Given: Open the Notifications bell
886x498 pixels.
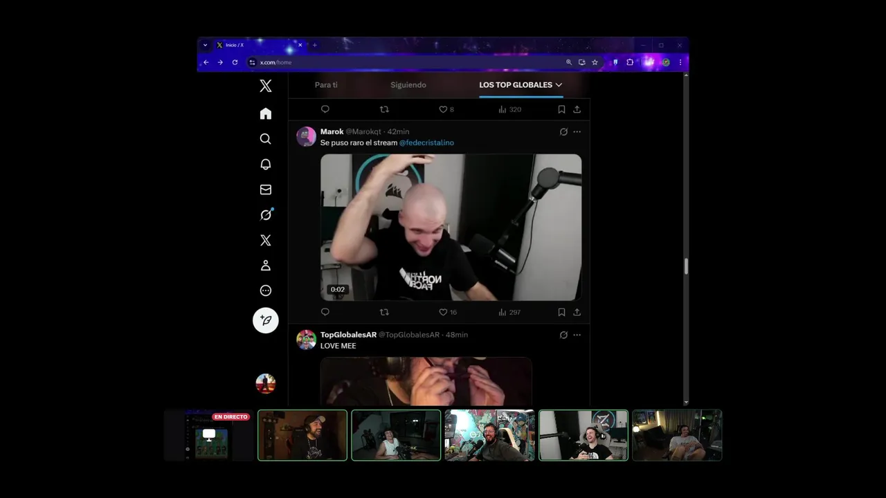Looking at the screenshot, I should click(266, 164).
